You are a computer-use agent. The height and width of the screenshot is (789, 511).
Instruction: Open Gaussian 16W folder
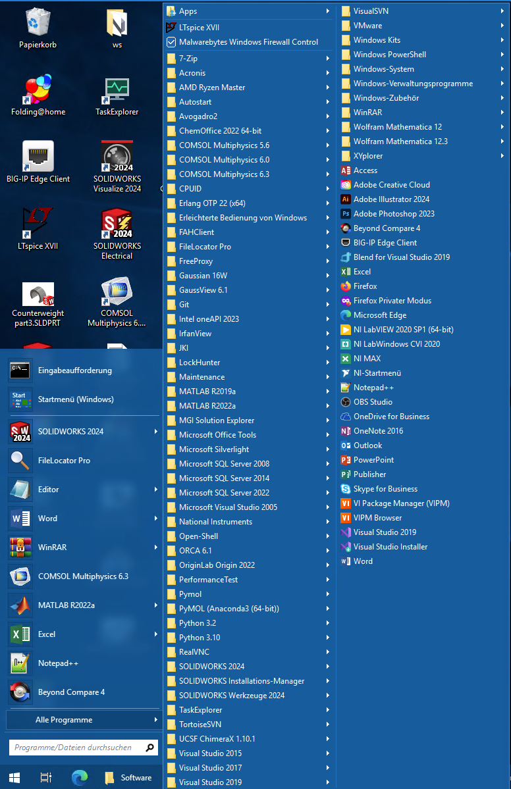(x=249, y=276)
